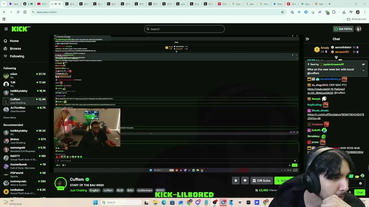The image size is (369, 207).
Task: Select the motionman tag
Action: [x=145, y=190]
